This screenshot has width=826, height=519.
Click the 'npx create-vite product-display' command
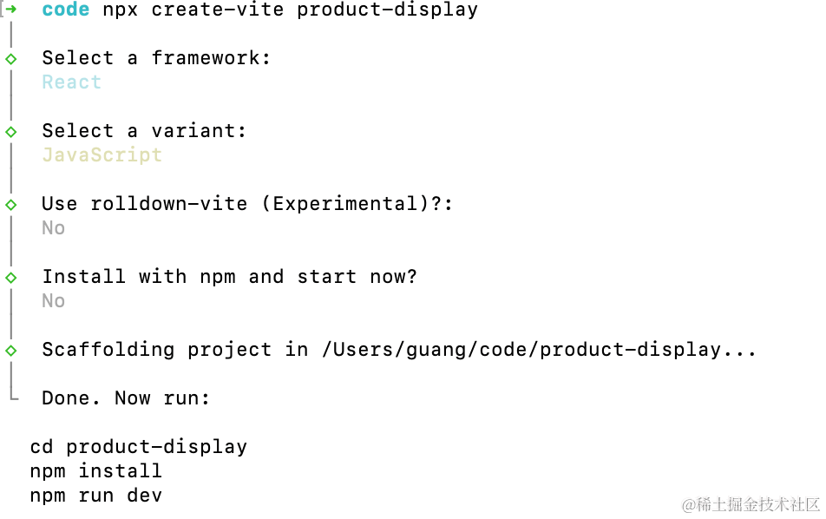coord(291,10)
